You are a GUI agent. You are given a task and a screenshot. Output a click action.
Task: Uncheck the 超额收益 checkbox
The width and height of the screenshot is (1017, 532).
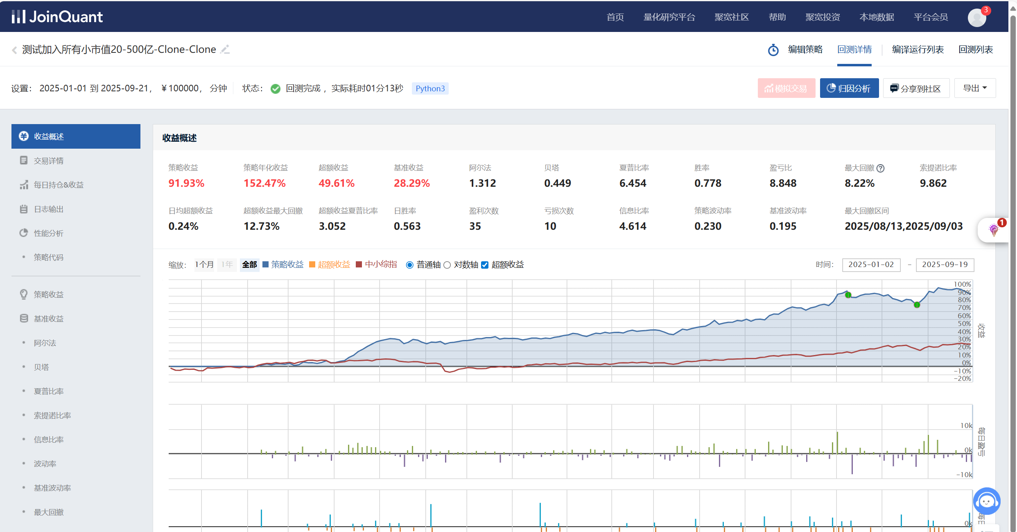coord(485,265)
